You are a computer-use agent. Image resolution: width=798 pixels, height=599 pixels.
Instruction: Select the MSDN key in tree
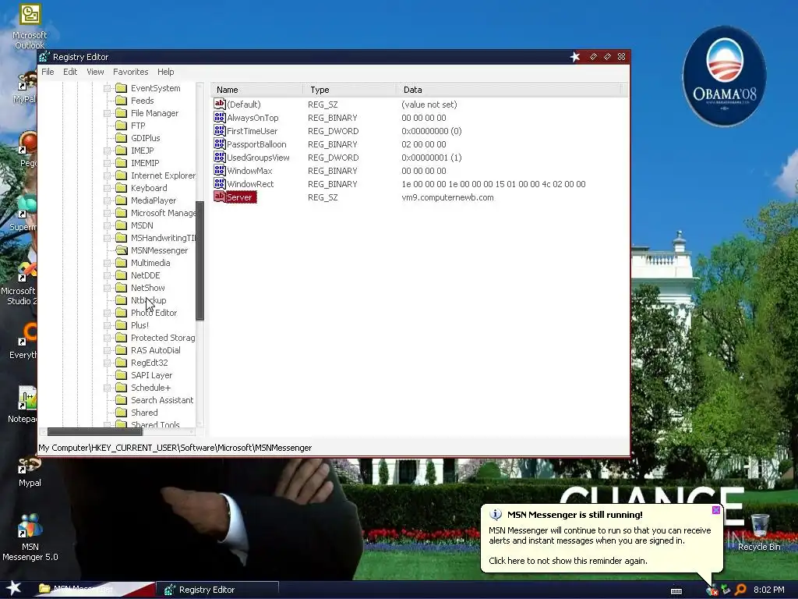(142, 225)
